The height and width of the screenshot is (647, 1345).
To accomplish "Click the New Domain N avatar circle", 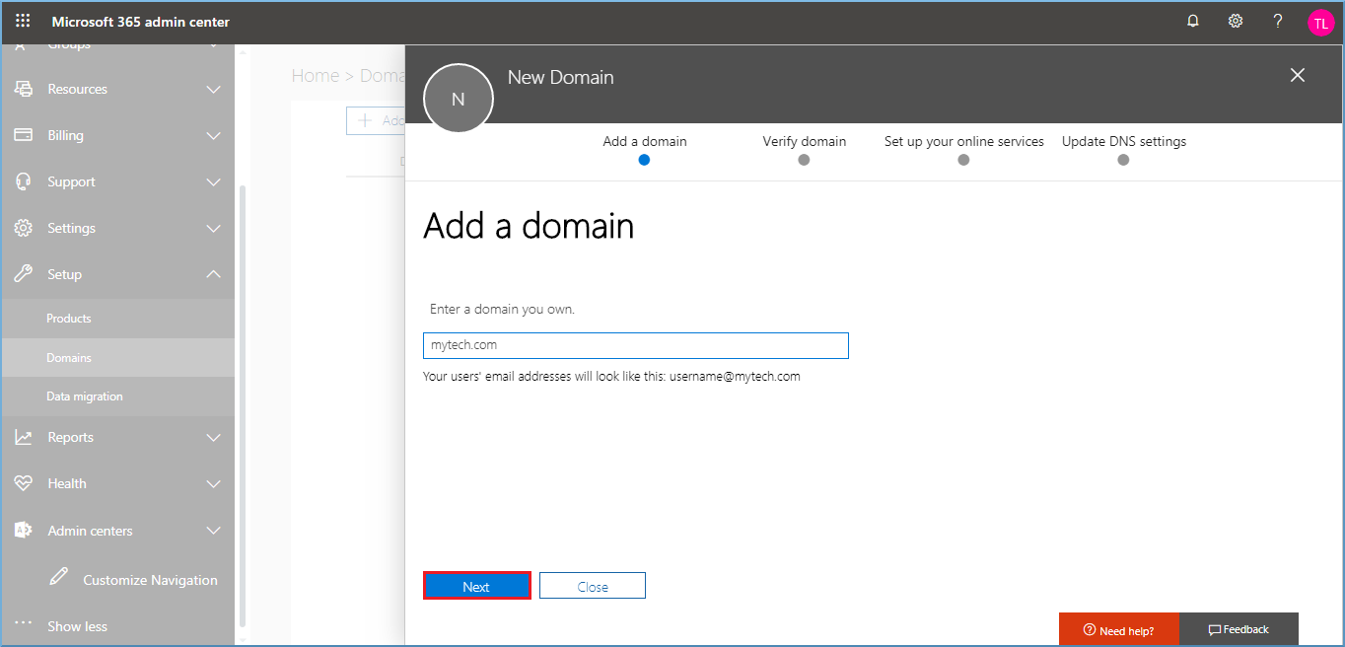I will 458,99.
